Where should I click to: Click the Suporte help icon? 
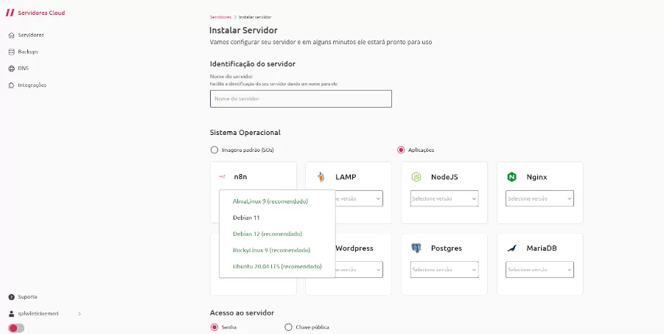click(12, 297)
